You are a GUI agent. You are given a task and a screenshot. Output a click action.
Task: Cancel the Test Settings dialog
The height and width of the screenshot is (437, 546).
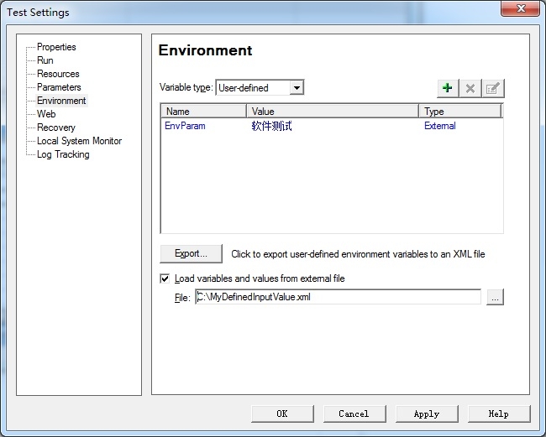pos(354,414)
